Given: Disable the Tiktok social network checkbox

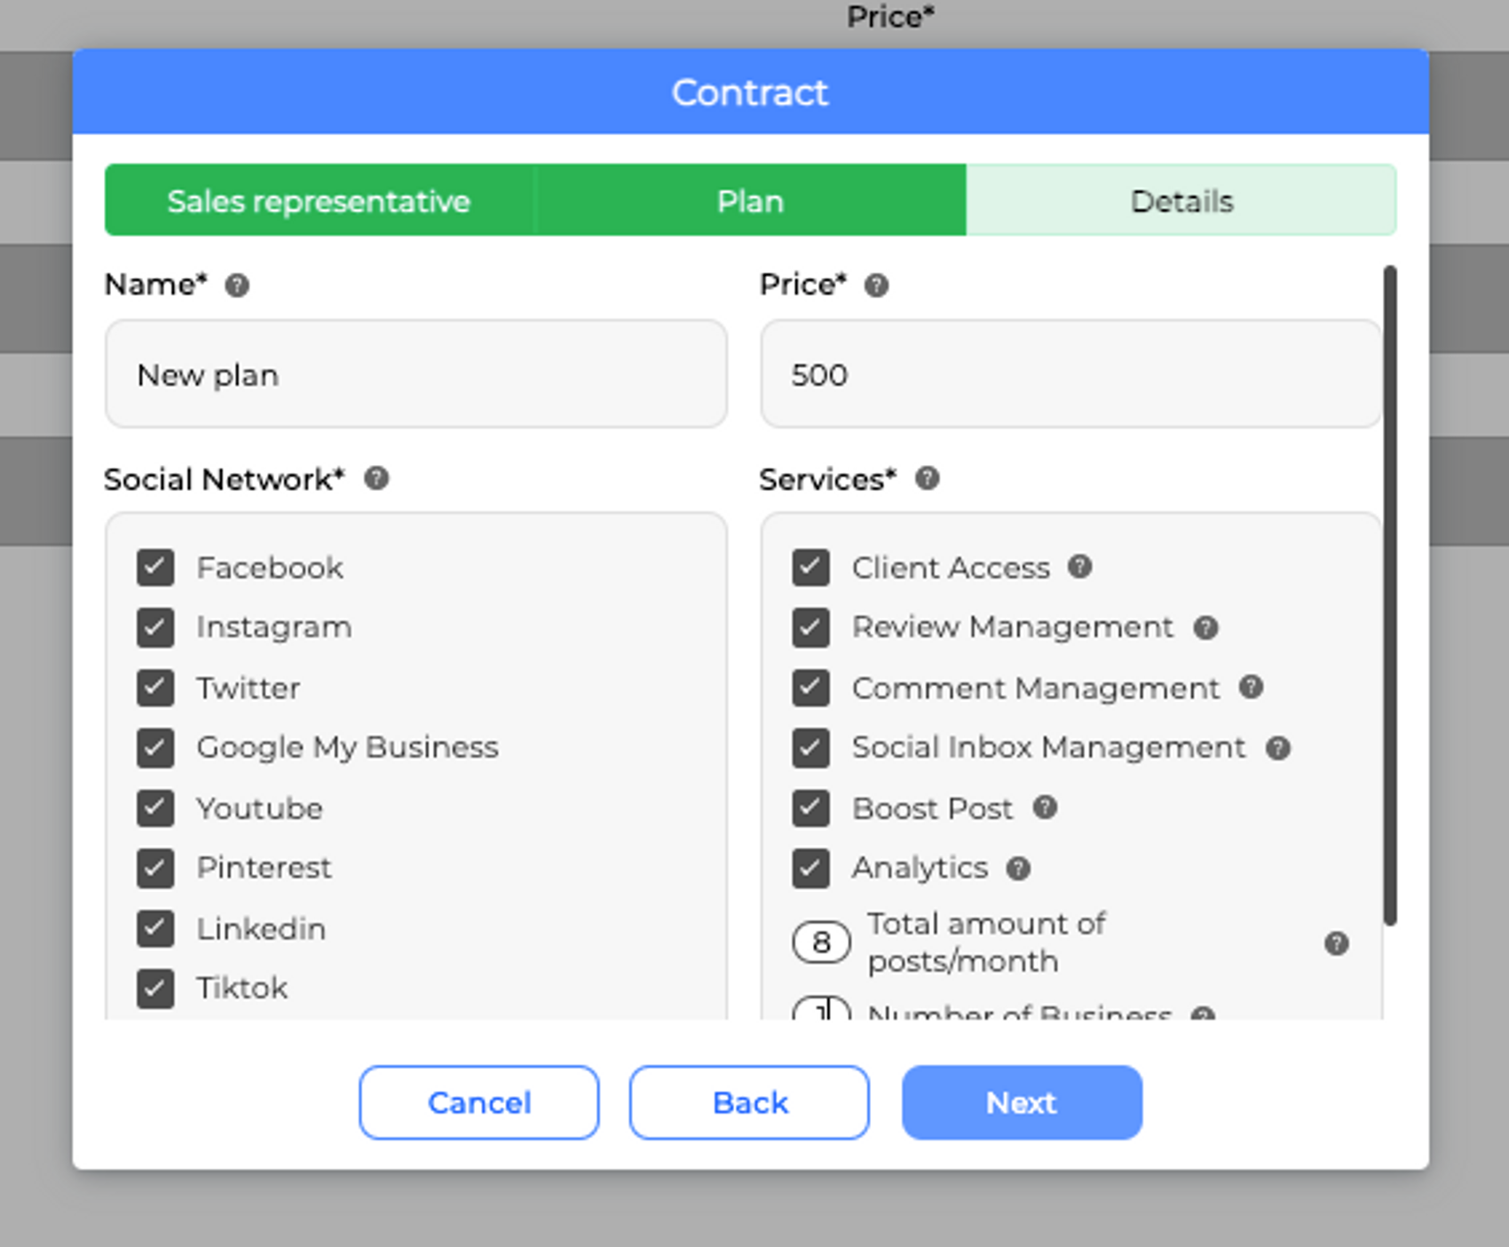Looking at the screenshot, I should pos(155,989).
